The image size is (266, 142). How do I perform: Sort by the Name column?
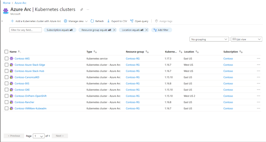point(15,52)
